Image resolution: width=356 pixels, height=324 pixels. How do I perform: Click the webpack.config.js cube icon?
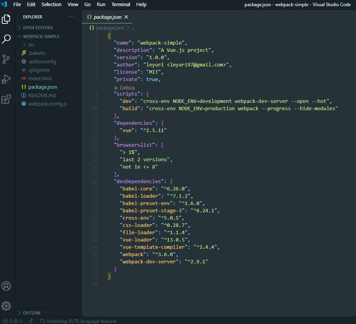tap(24, 104)
